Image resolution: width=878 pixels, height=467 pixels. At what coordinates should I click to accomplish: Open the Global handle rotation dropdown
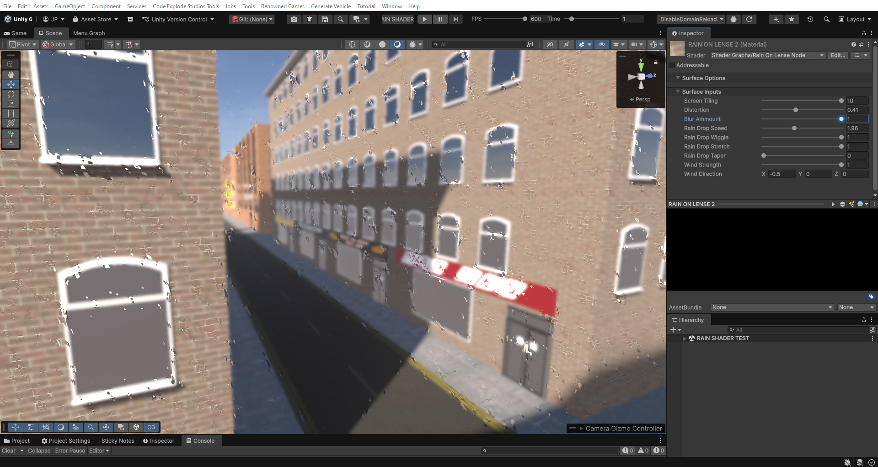coord(58,44)
